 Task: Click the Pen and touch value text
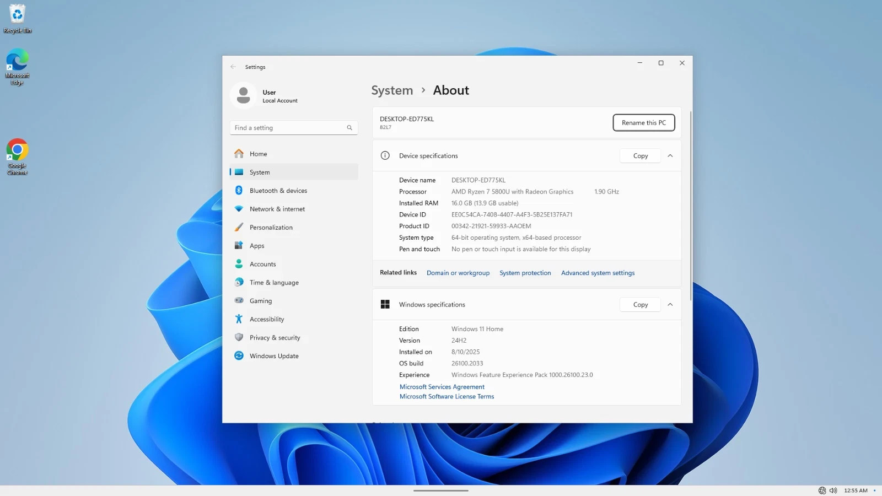(521, 250)
